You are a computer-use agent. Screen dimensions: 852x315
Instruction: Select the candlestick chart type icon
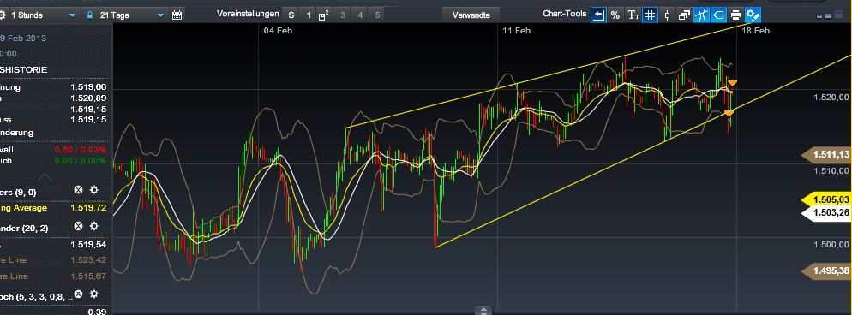coord(667,15)
